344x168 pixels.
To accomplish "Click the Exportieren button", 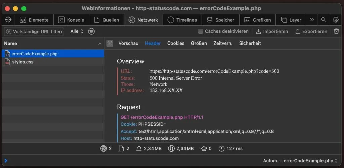I will point(311,31).
